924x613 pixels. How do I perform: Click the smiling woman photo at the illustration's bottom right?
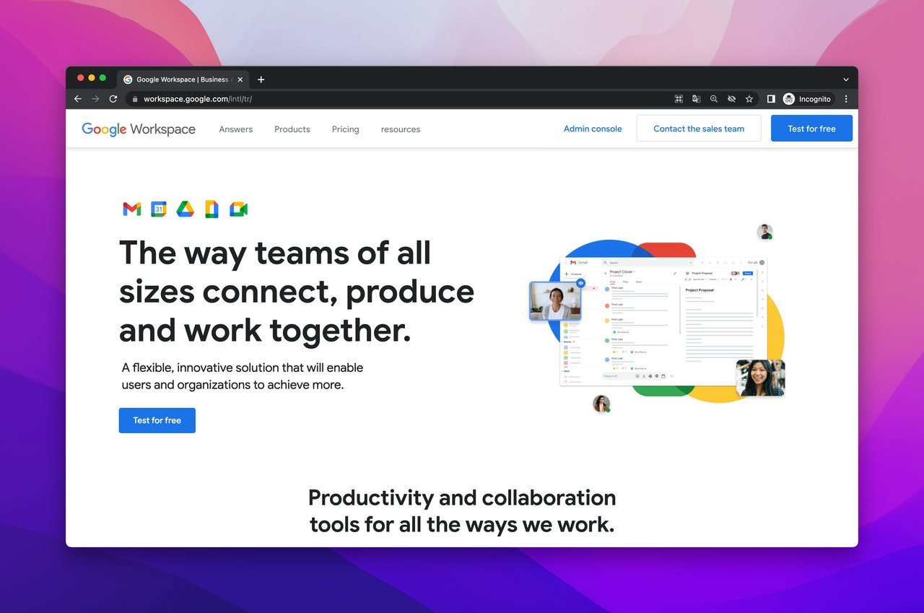(x=760, y=378)
